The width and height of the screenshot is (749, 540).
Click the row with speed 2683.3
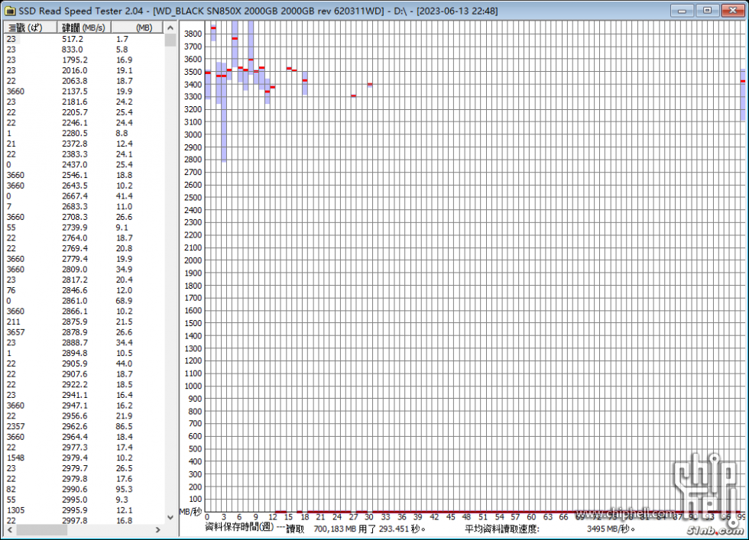(x=84, y=207)
